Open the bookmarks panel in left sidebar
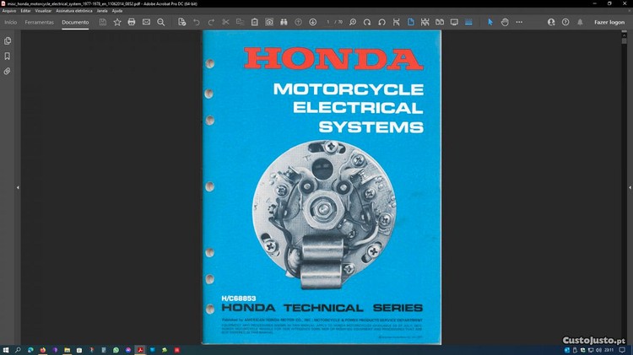 tap(8, 56)
